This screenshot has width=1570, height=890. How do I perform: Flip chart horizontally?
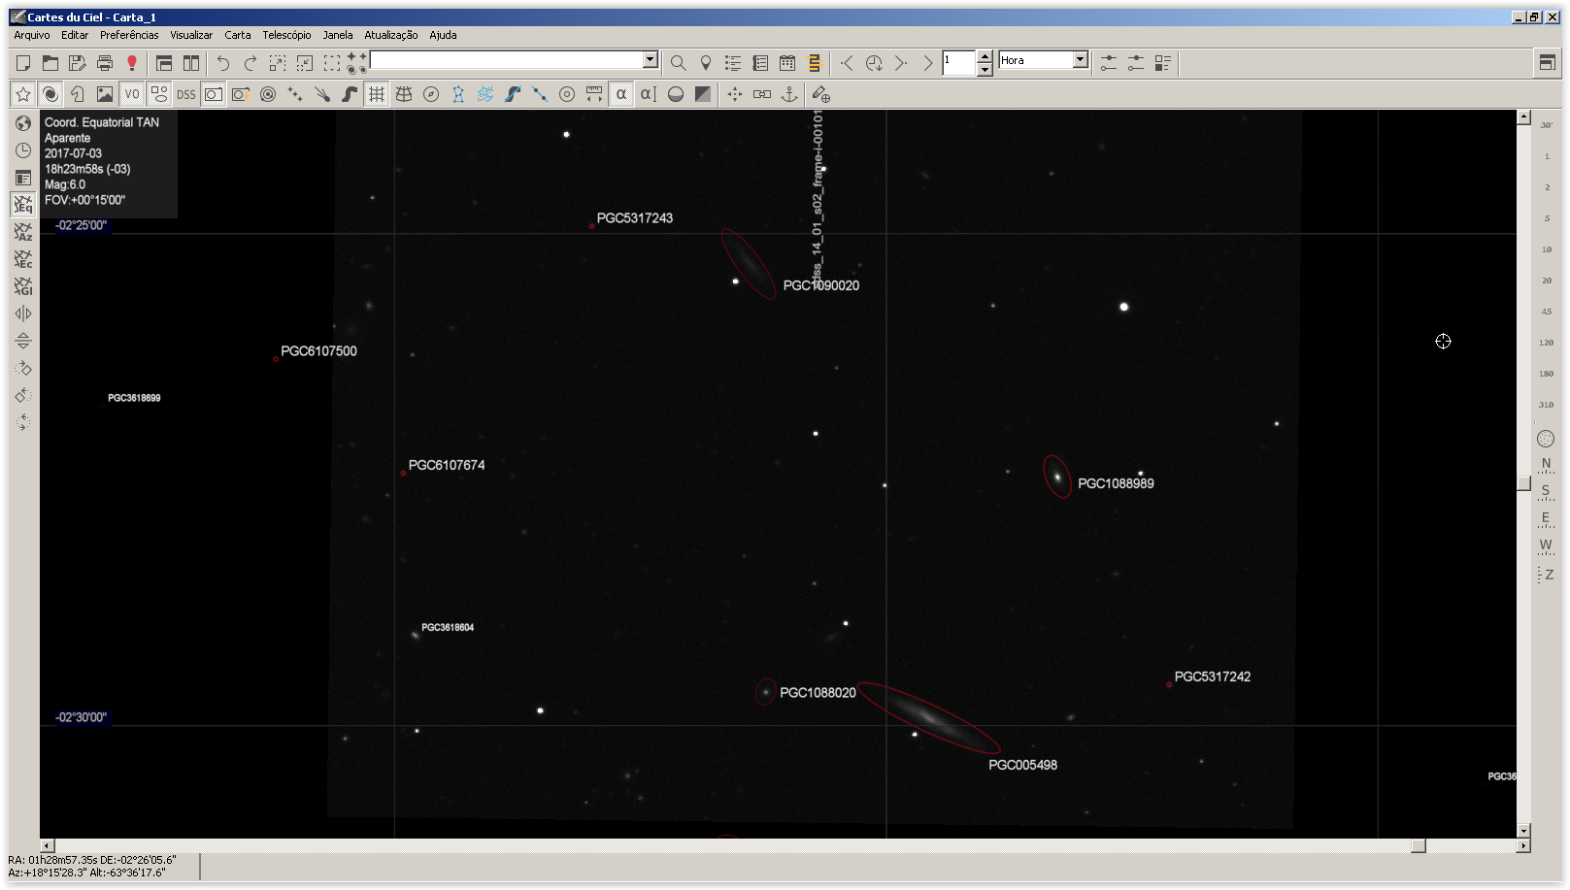click(23, 313)
